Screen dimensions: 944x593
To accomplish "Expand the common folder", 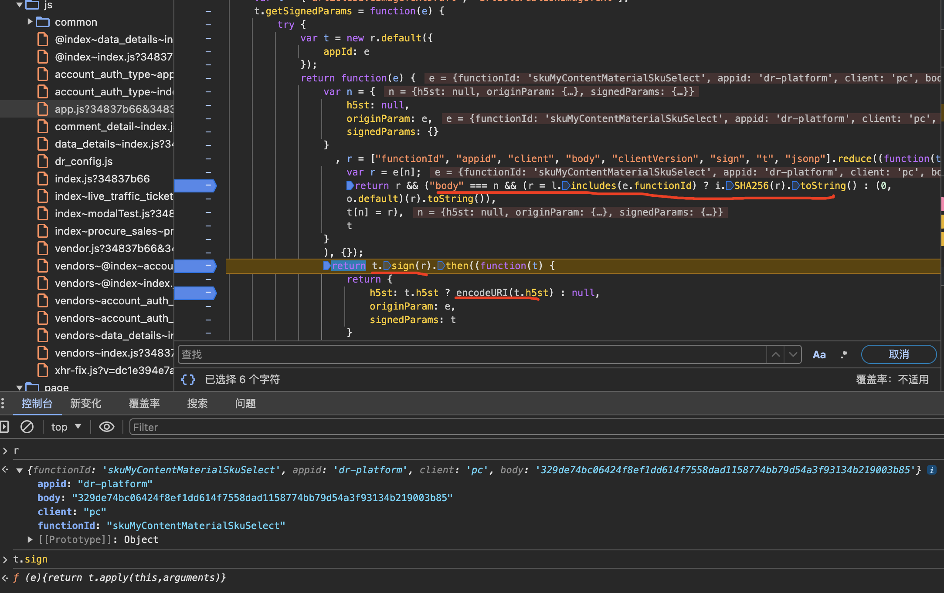I will (x=30, y=22).
